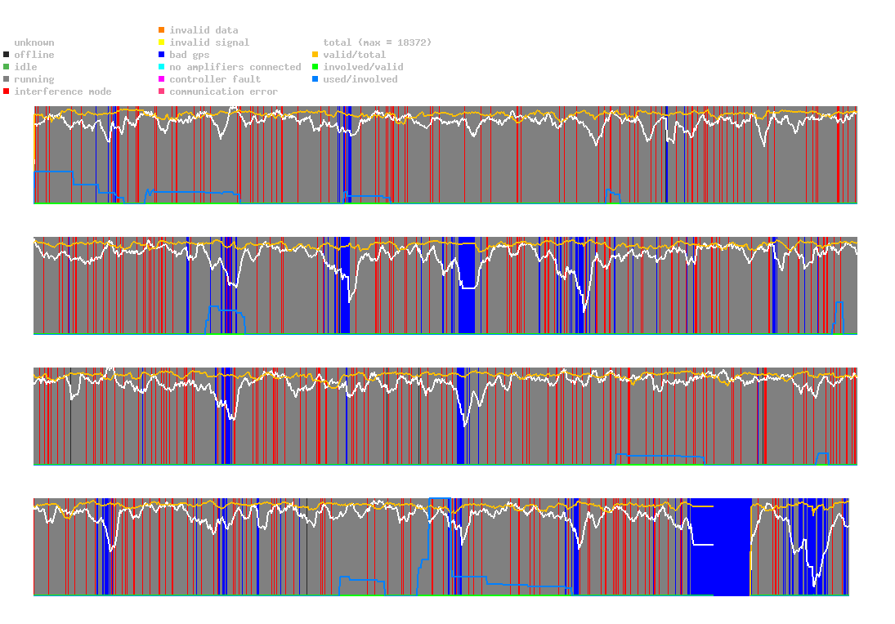Click the blue used/involved legend swatch

click(315, 79)
